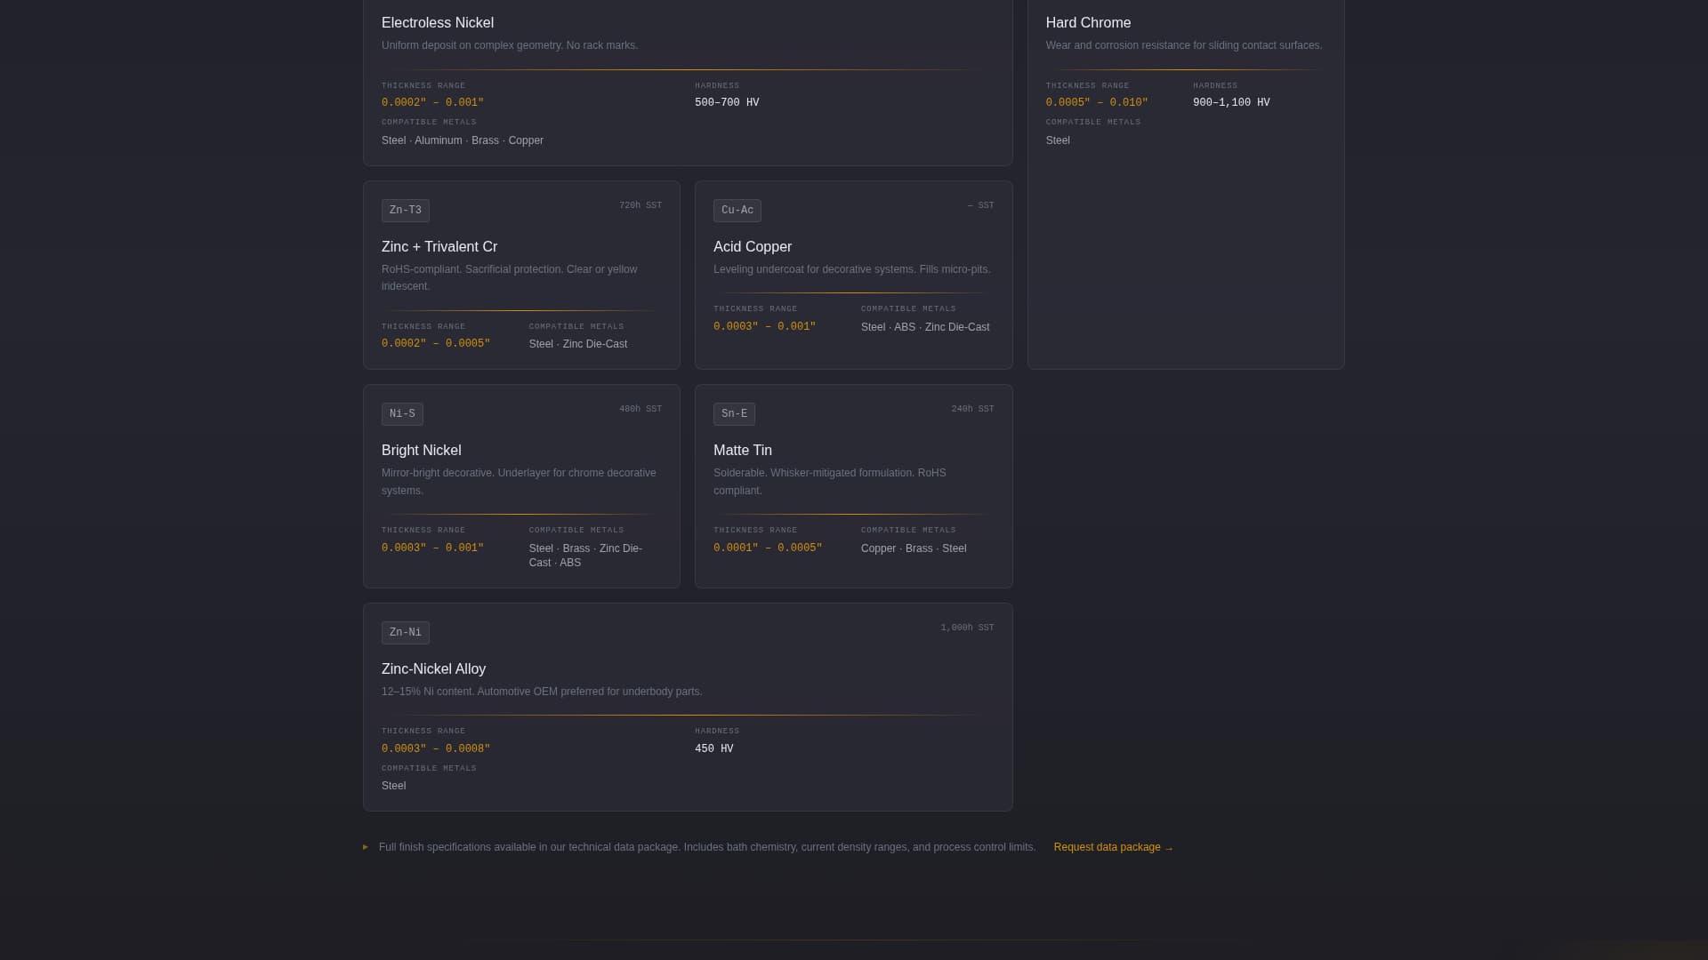Click the Ni-S code badge
The width and height of the screenshot is (1708, 960).
[x=402, y=414]
